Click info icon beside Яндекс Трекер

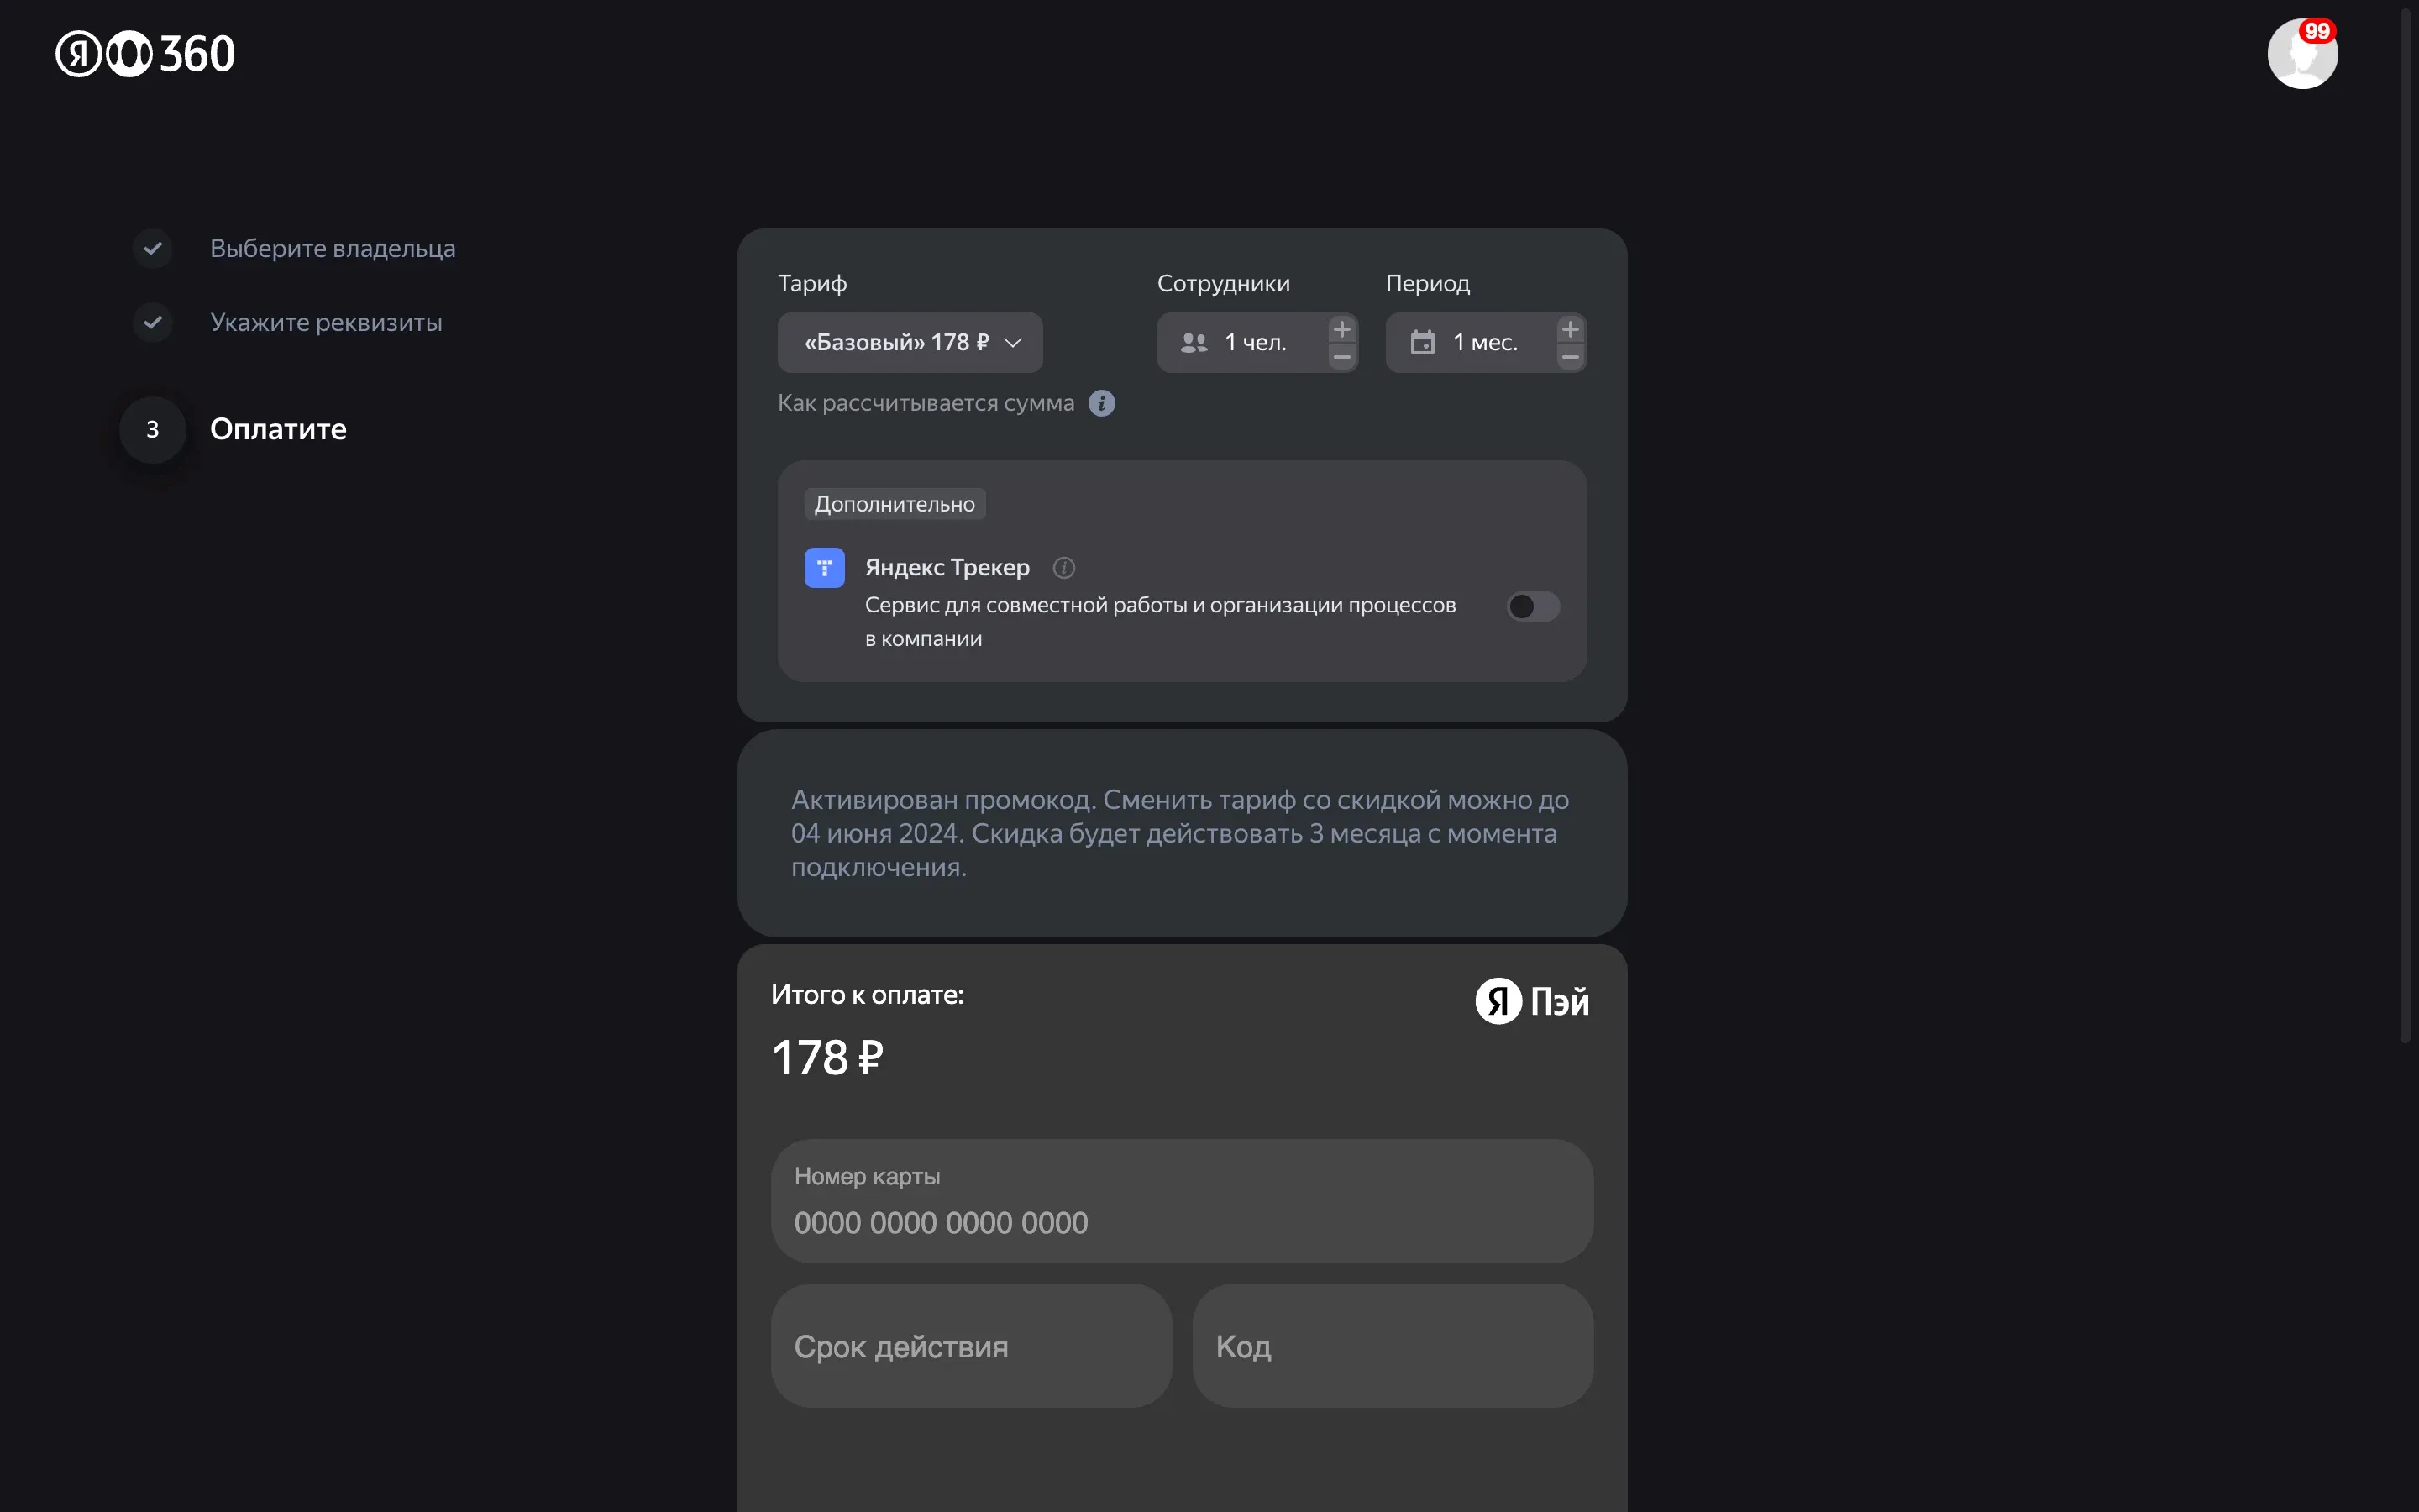pyautogui.click(x=1063, y=568)
